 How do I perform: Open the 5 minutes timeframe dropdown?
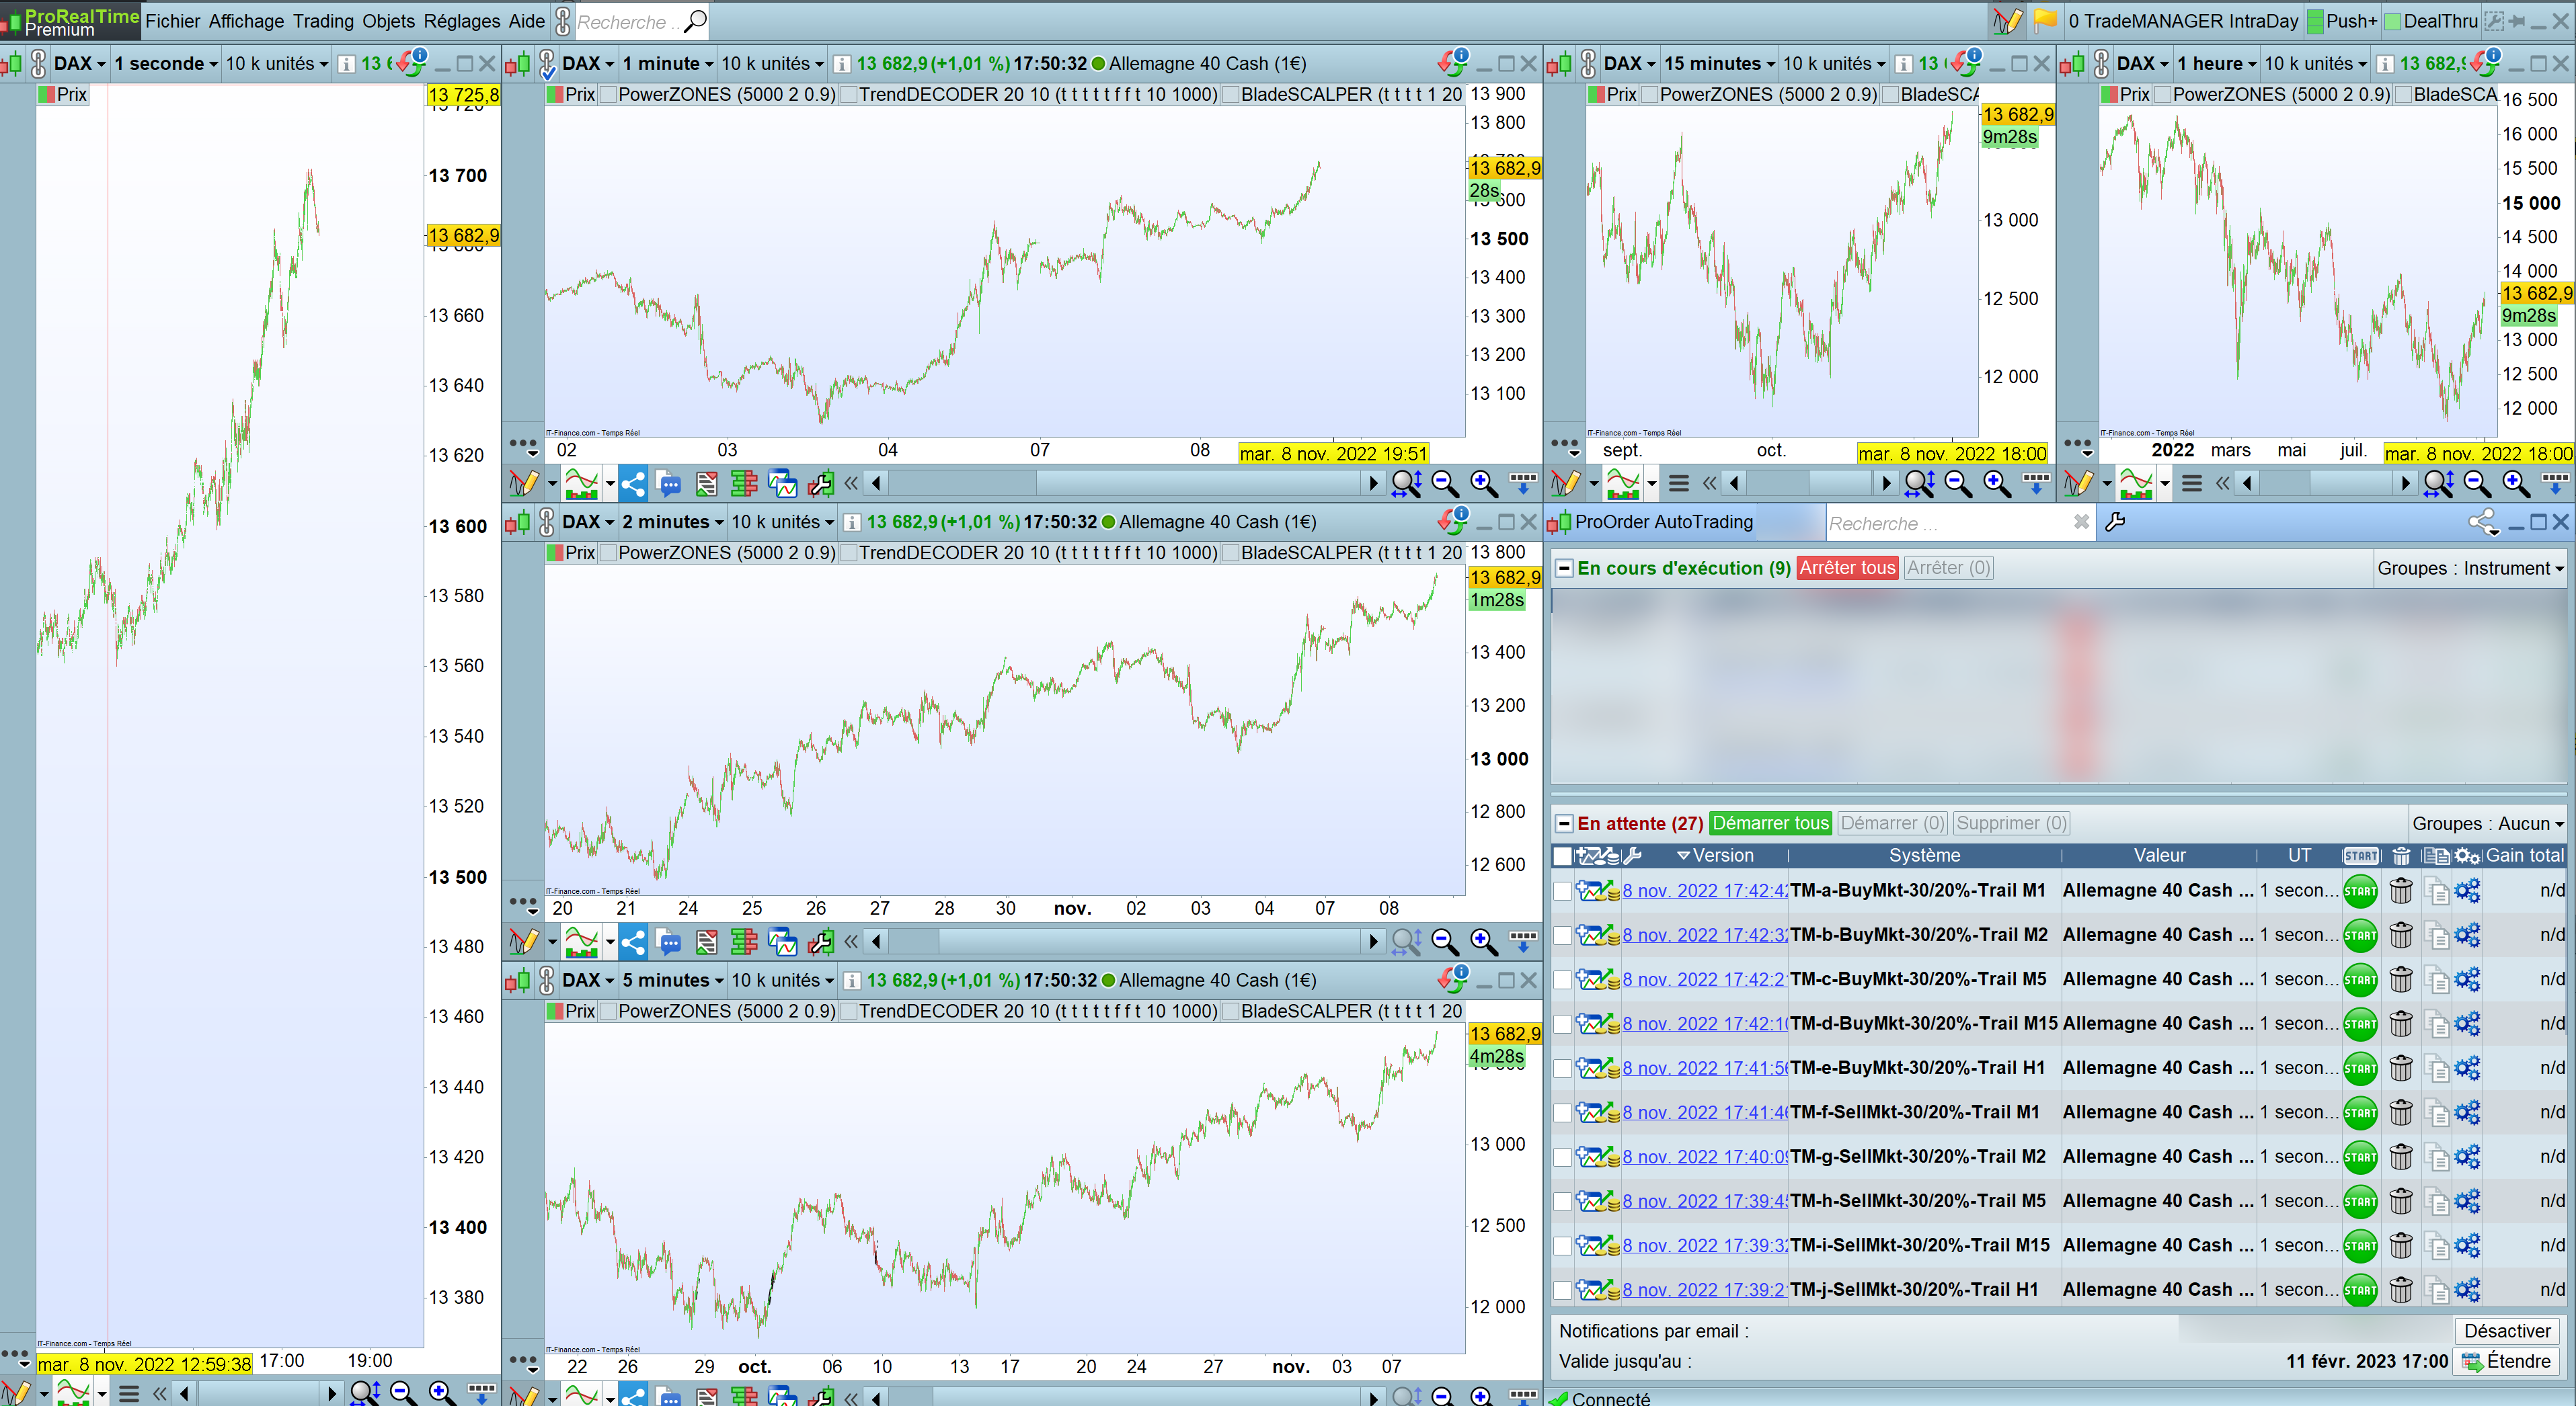pyautogui.click(x=673, y=981)
